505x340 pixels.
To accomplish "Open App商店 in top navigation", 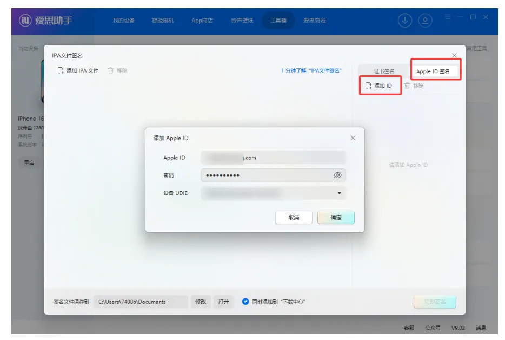I will [202, 21].
